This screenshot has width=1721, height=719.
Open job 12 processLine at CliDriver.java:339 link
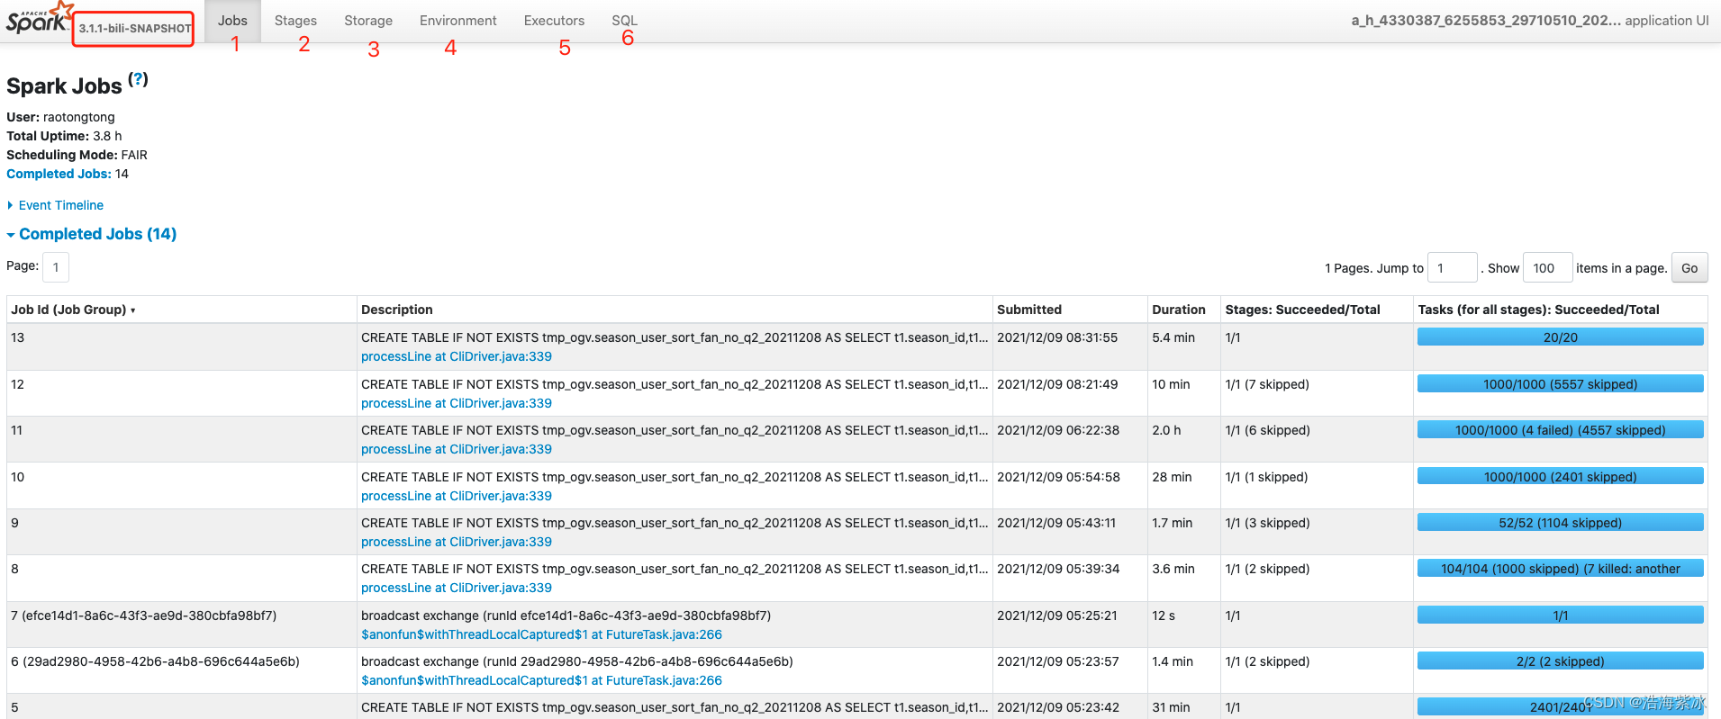pyautogui.click(x=457, y=403)
